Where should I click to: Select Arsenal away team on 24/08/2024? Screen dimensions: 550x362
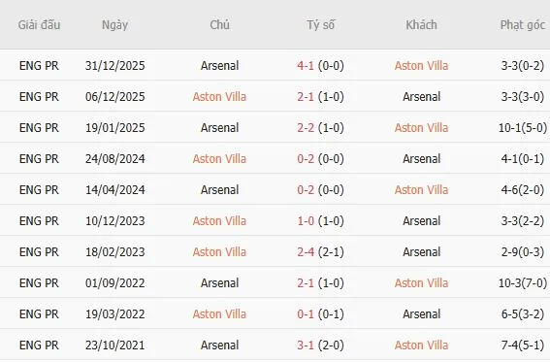point(421,158)
